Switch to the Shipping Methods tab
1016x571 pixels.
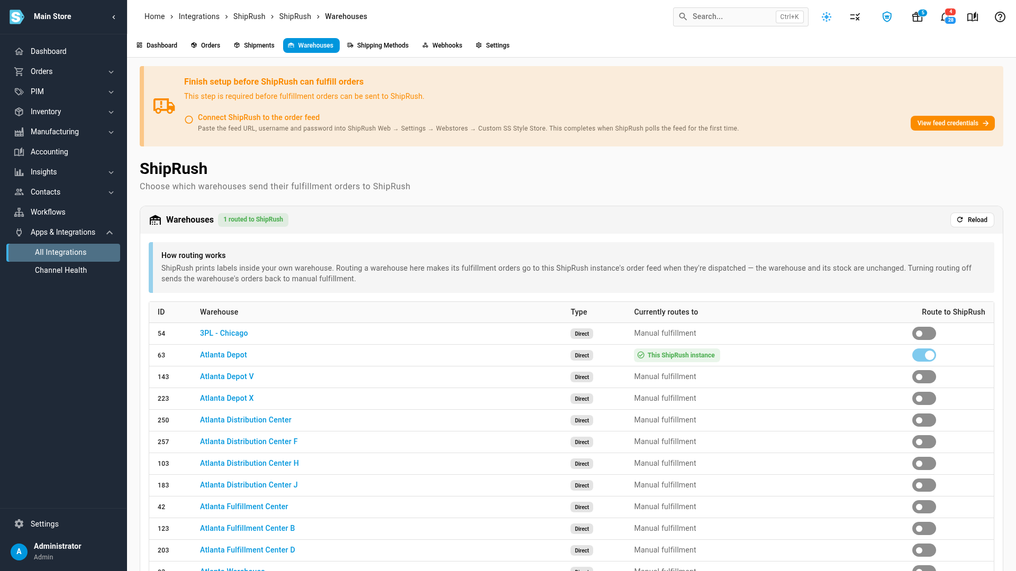point(378,45)
